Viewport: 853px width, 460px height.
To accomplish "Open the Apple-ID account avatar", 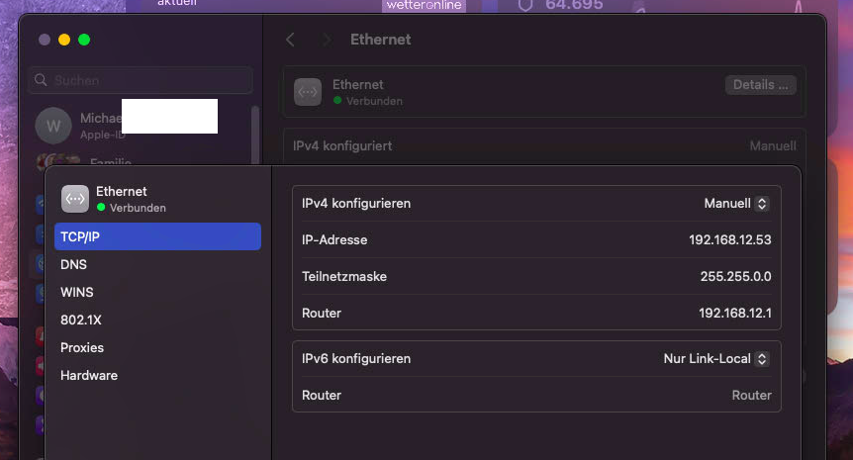I will tap(53, 126).
